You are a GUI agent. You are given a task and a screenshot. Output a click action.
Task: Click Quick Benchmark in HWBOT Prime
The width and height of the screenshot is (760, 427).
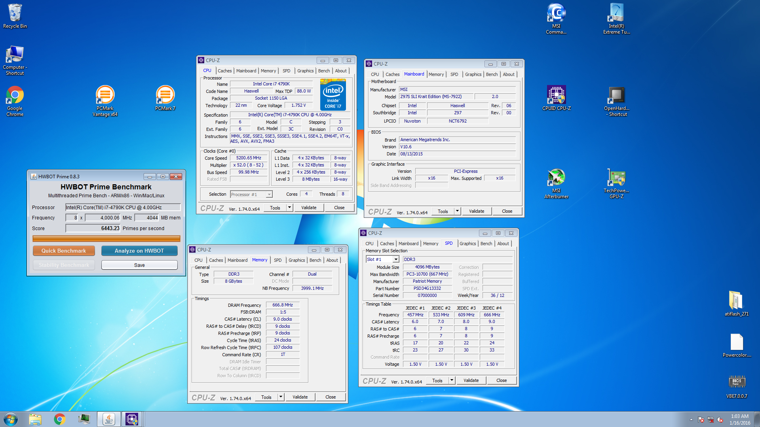64,251
